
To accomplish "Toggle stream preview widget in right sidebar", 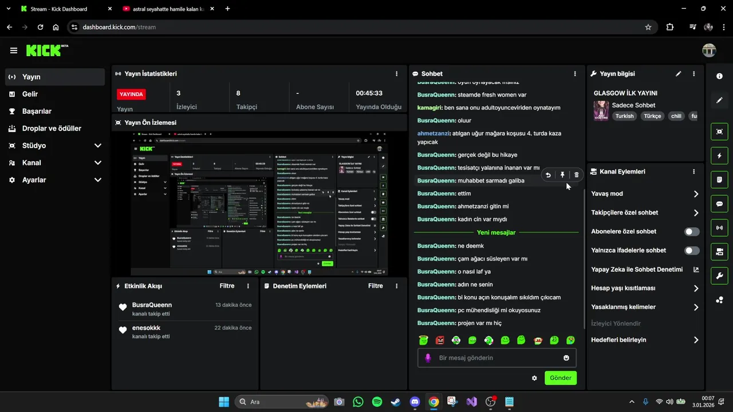I will pyautogui.click(x=719, y=132).
